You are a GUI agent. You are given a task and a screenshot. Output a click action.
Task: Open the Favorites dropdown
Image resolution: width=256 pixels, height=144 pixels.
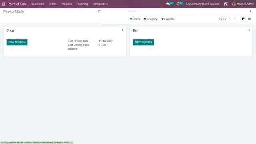(168, 19)
